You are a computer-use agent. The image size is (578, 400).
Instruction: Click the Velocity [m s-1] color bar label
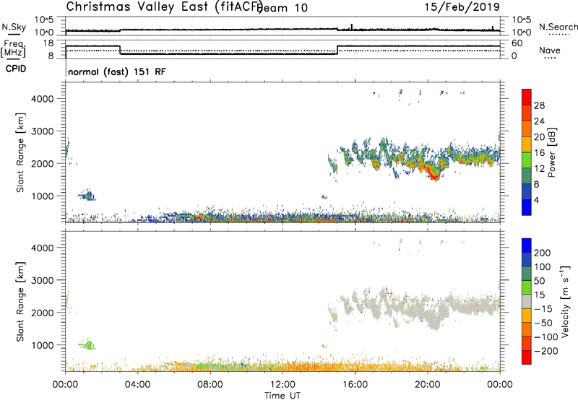pos(564,301)
